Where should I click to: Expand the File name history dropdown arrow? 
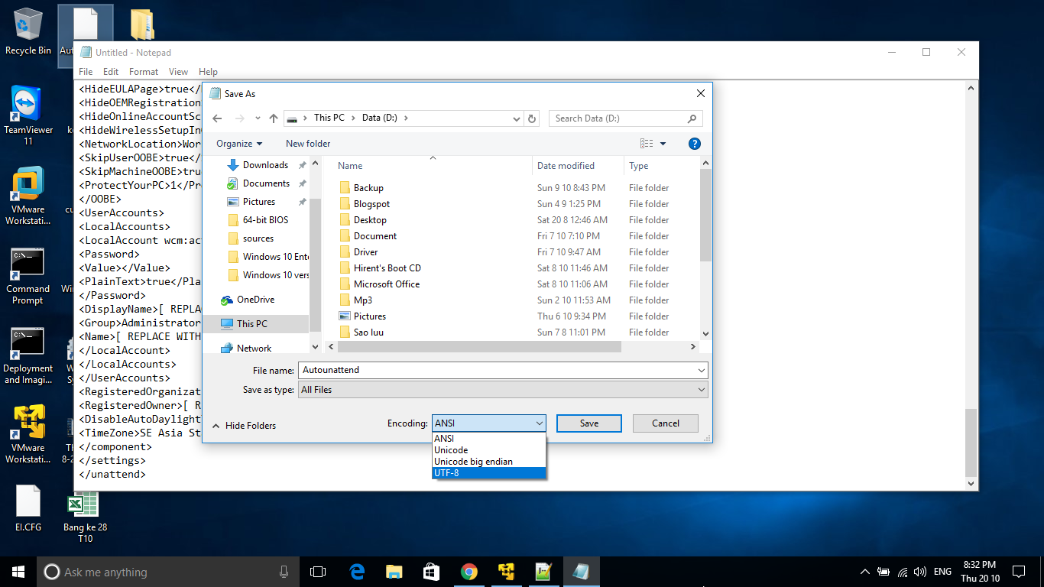pyautogui.click(x=702, y=370)
